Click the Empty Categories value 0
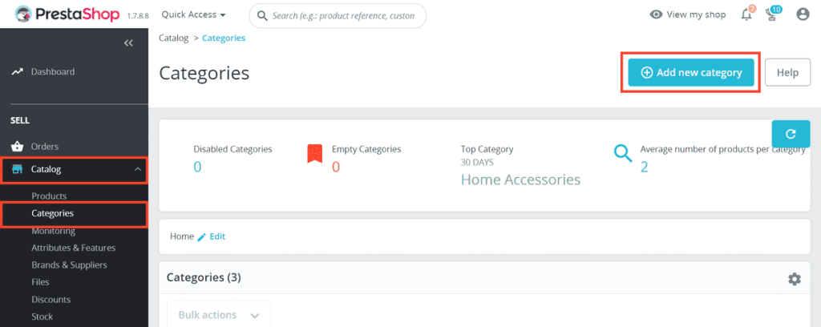 click(x=336, y=168)
